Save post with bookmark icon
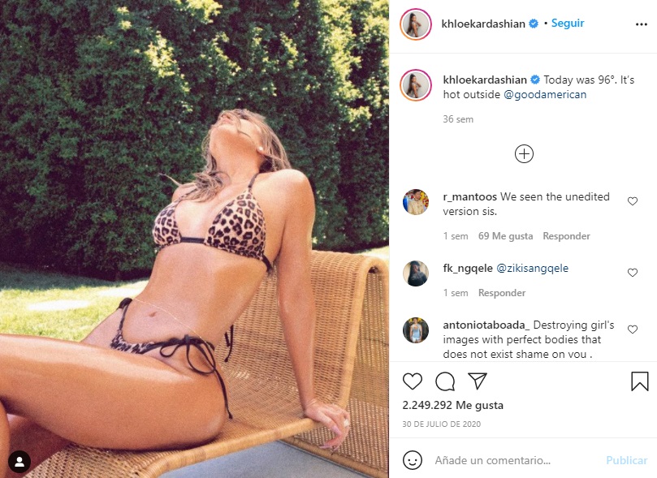This screenshot has height=478, width=657. click(x=639, y=381)
